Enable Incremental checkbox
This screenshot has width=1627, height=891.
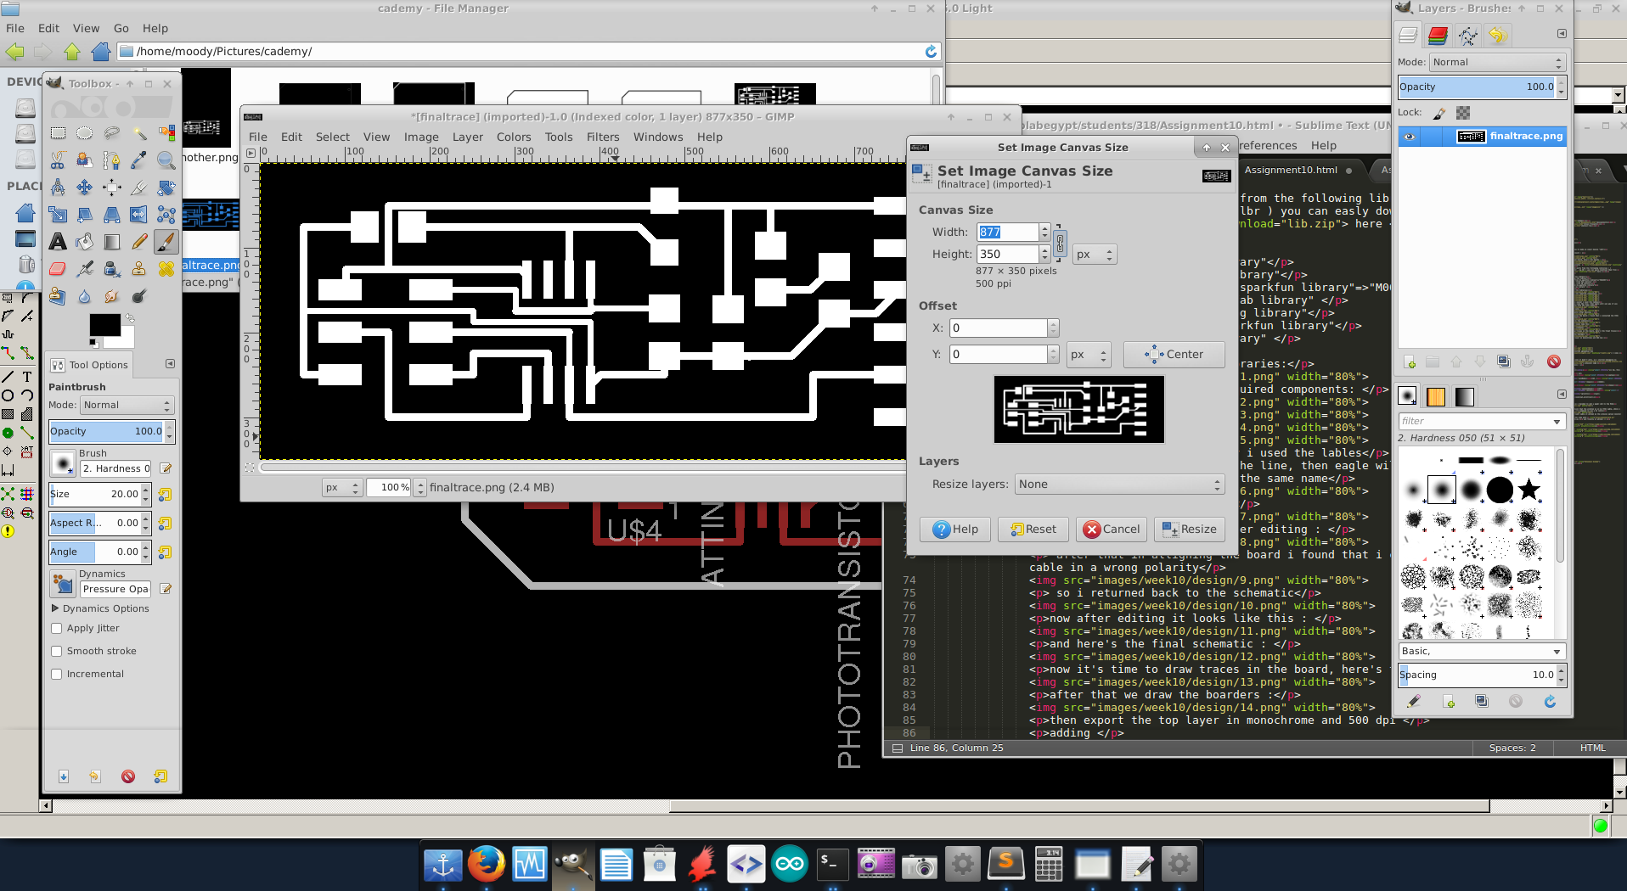(57, 675)
